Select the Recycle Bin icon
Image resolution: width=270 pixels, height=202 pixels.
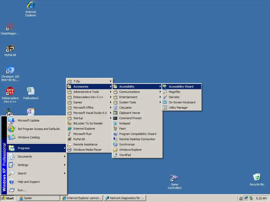point(257,180)
